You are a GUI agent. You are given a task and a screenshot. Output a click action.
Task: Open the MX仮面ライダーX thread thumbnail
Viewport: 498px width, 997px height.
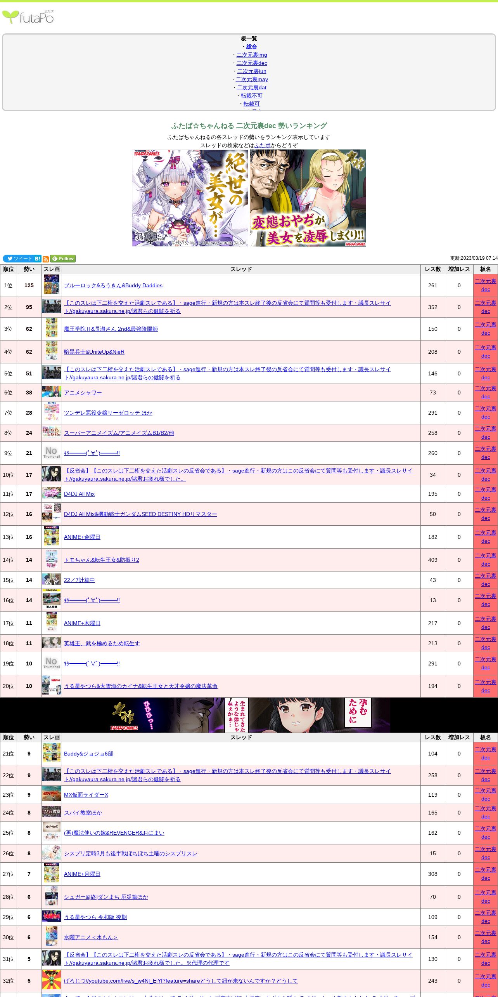pyautogui.click(x=52, y=794)
